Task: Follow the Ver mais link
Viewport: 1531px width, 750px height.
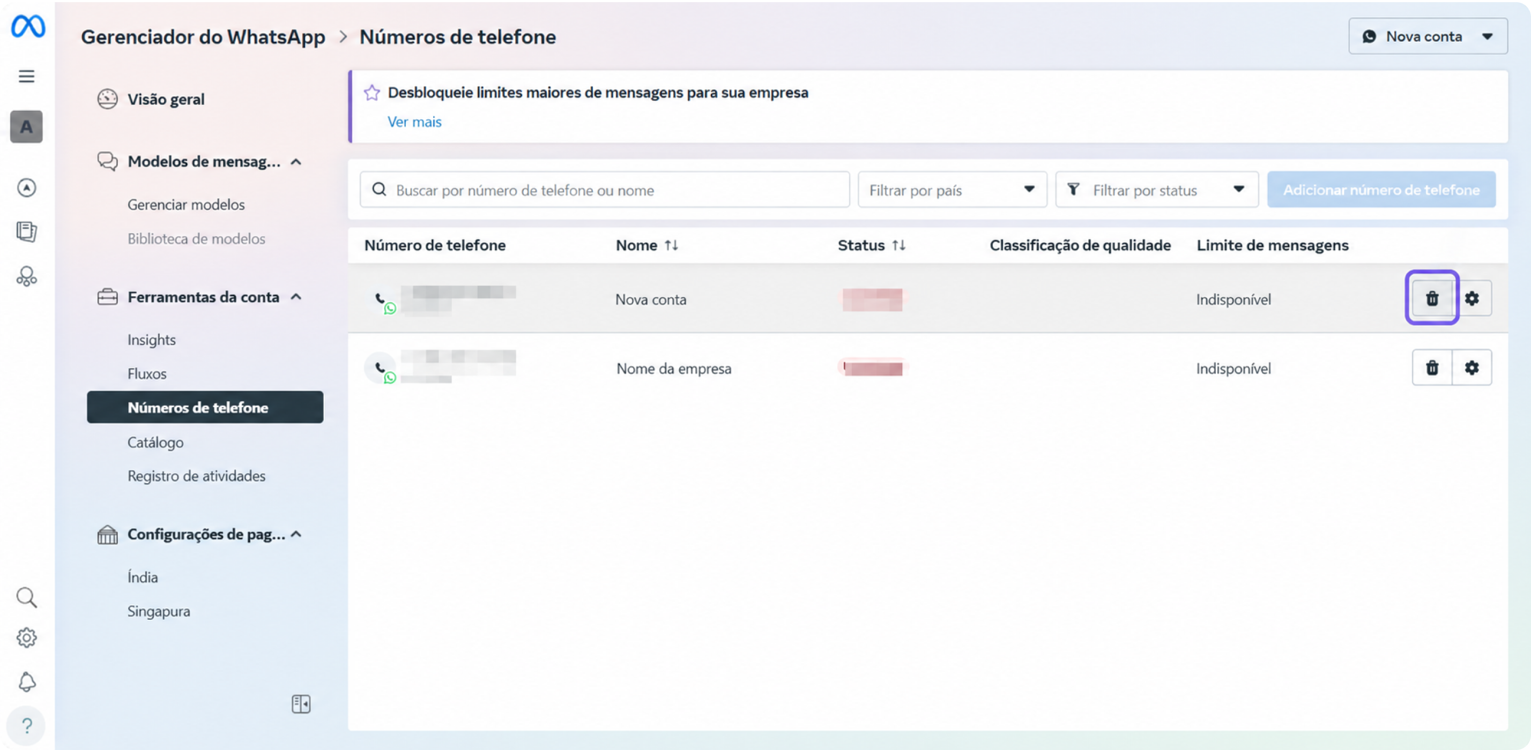Action: pyautogui.click(x=414, y=122)
